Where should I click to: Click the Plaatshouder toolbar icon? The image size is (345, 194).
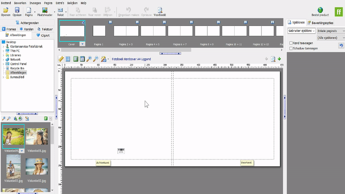44,10
